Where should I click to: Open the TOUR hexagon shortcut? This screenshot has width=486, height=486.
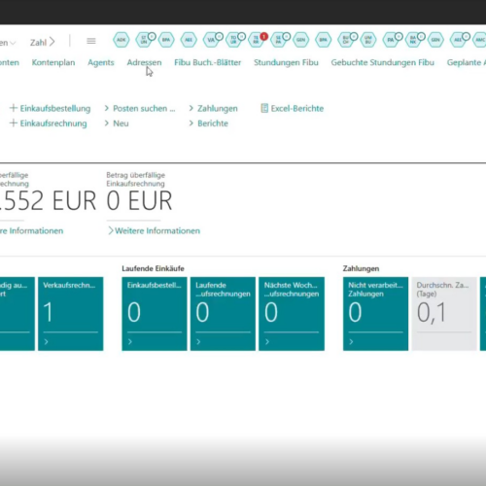(234, 40)
